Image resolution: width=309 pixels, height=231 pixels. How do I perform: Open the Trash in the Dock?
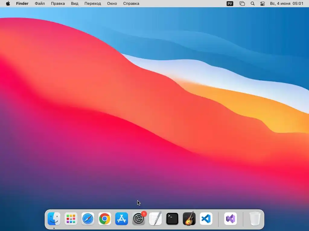[255, 219]
